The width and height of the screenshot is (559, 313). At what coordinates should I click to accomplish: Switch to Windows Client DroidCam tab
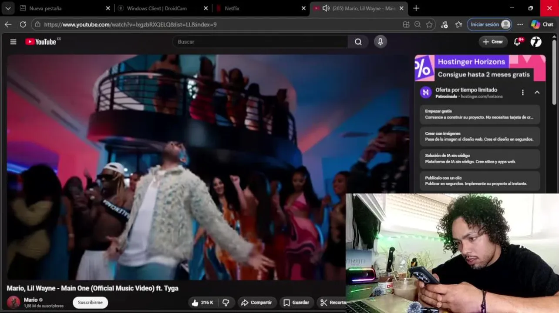coord(163,8)
